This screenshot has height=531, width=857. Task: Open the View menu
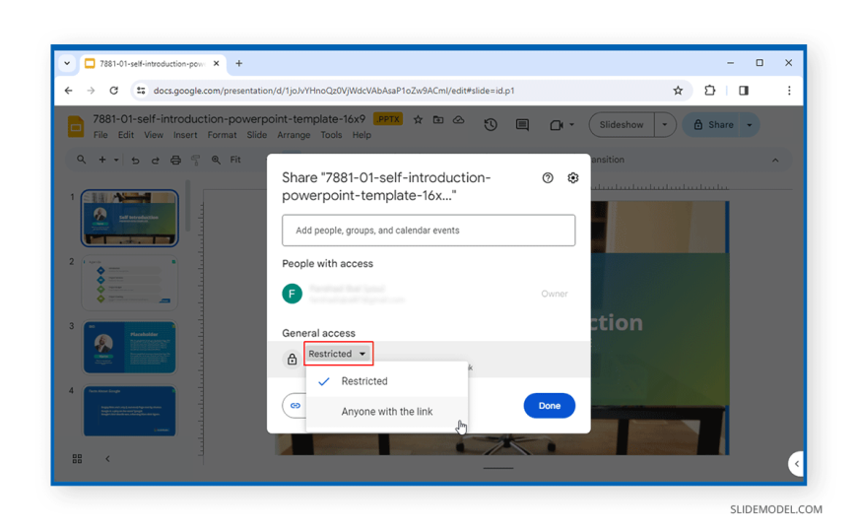(x=153, y=135)
